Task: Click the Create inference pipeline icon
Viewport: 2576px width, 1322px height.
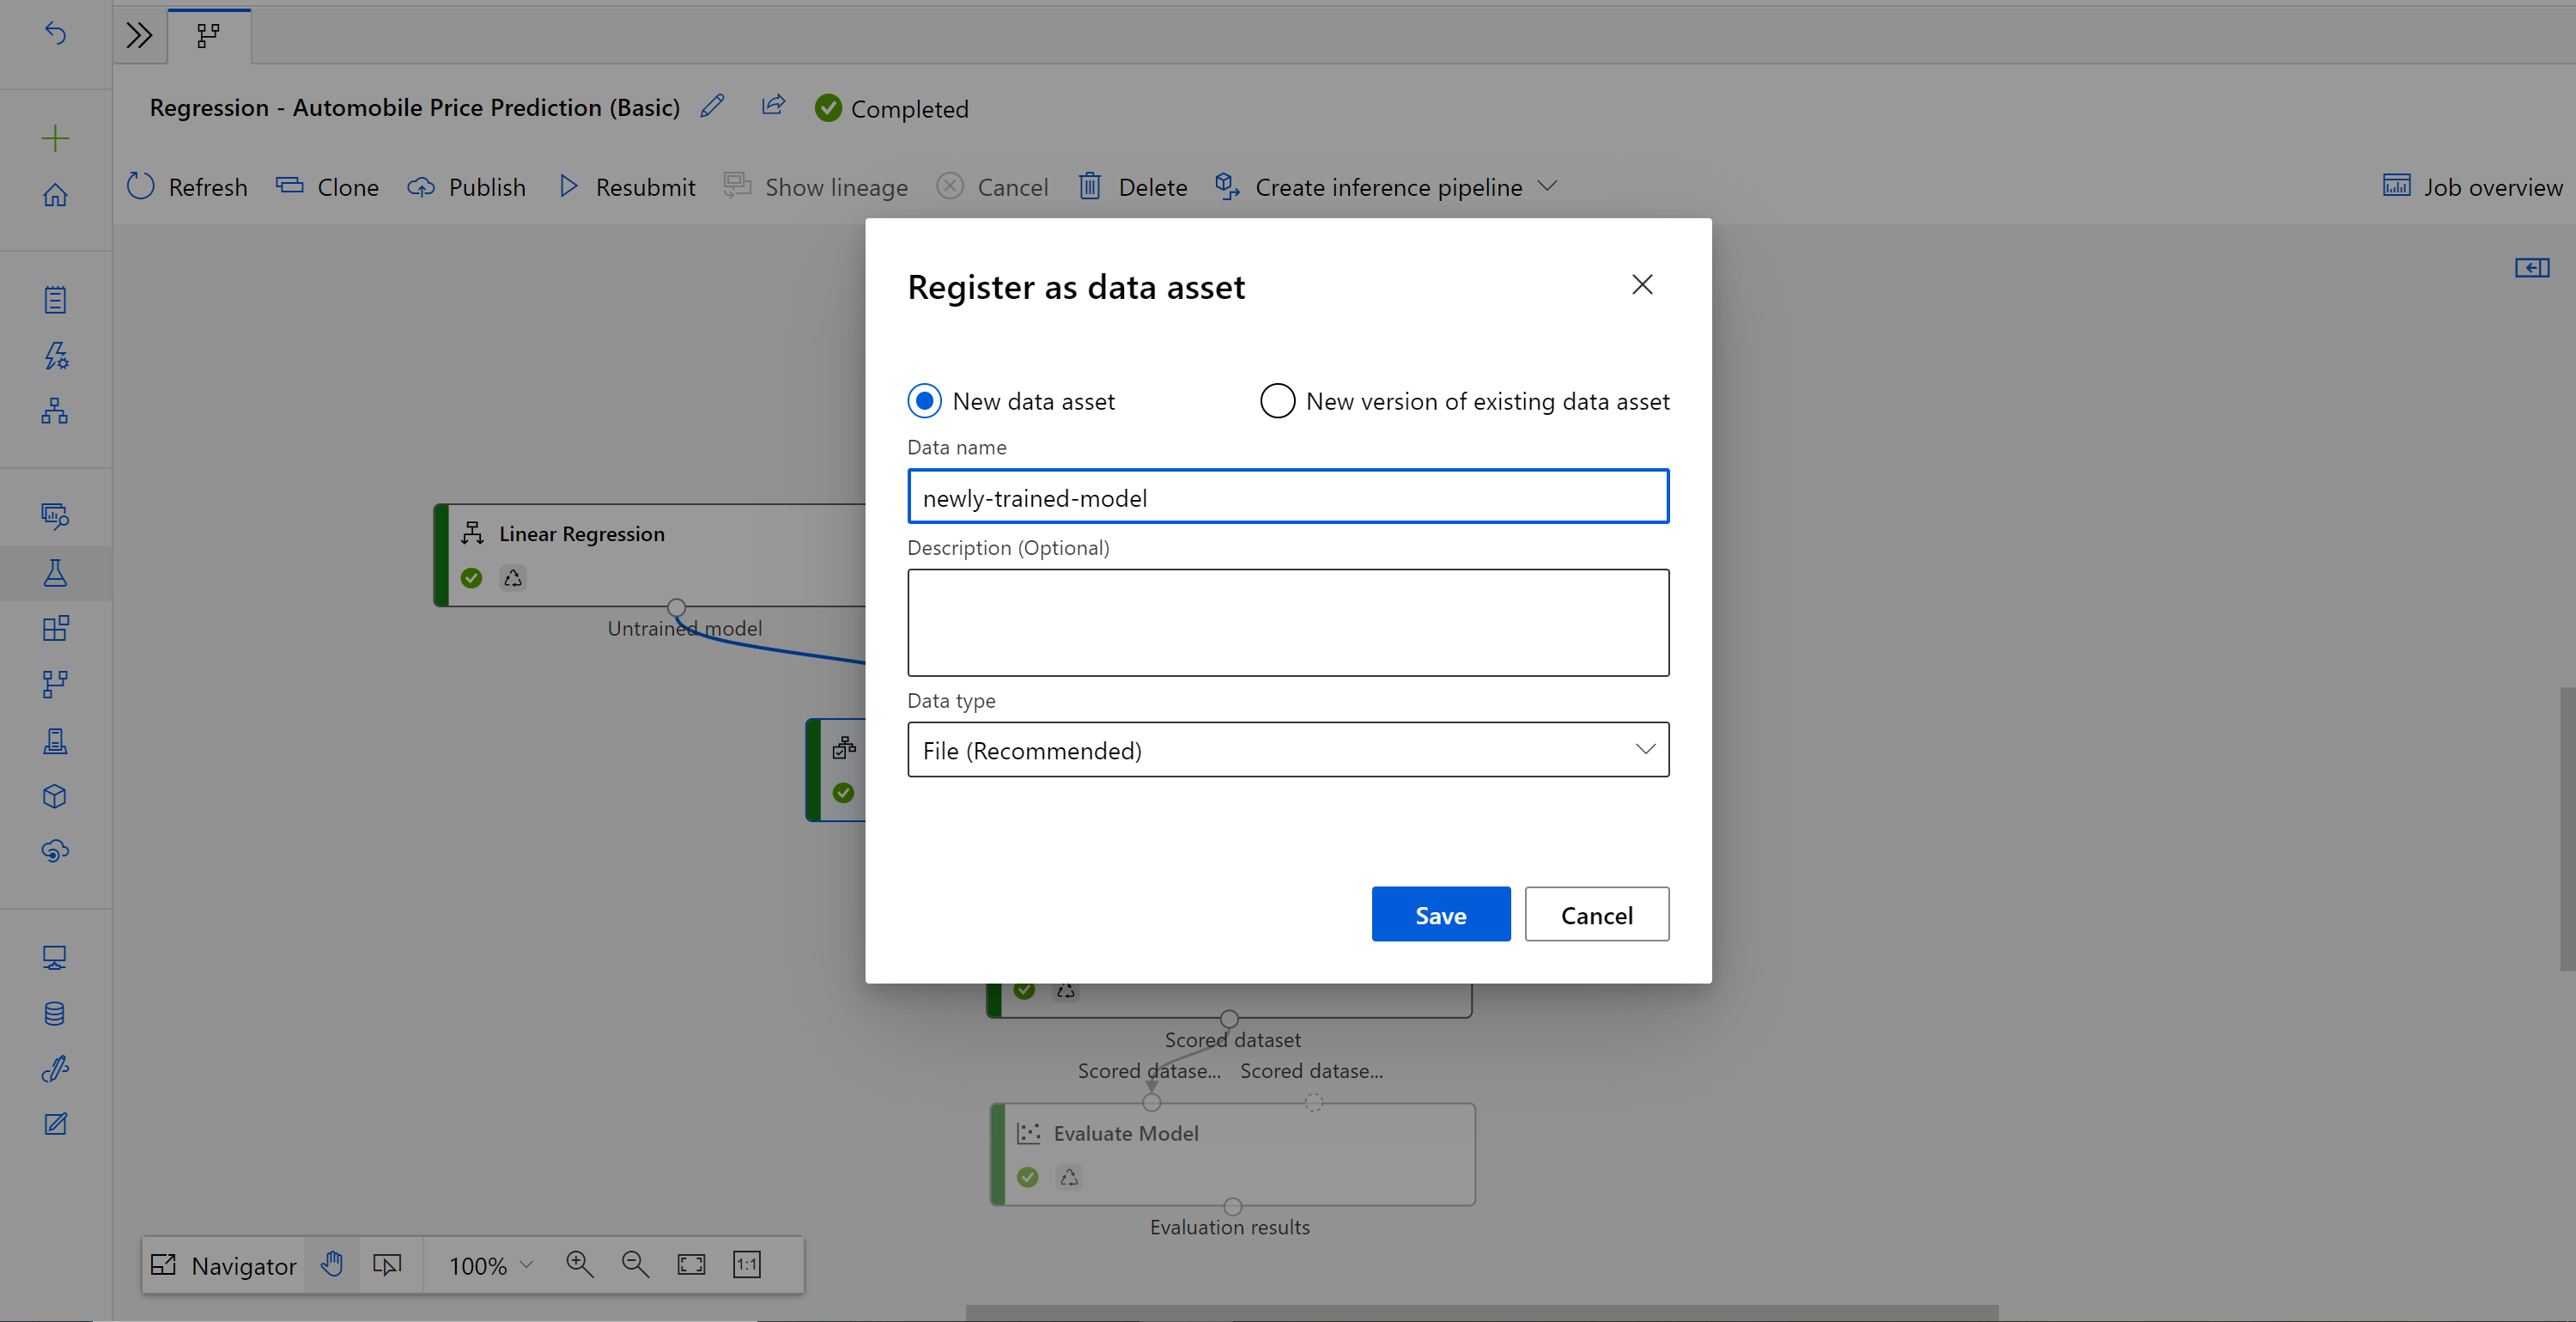Action: [1226, 186]
